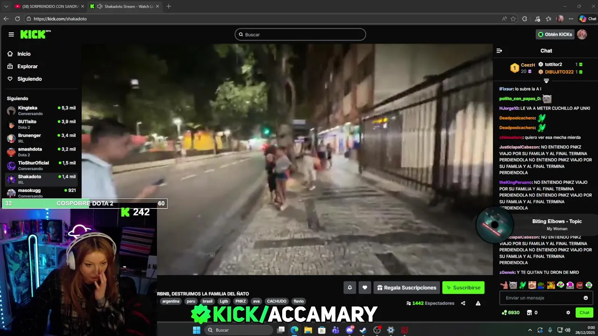This screenshot has height=336, width=598.
Task: Reload the page
Action: [x=17, y=19]
